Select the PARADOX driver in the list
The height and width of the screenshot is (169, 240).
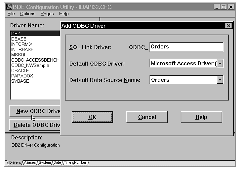[22, 76]
